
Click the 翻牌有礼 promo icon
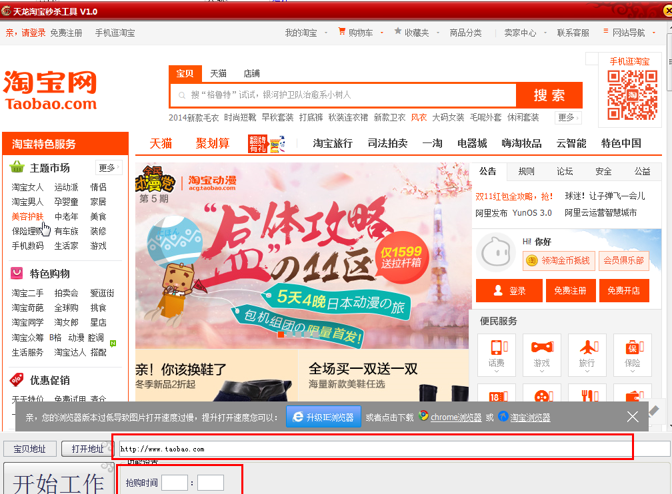[x=266, y=143]
